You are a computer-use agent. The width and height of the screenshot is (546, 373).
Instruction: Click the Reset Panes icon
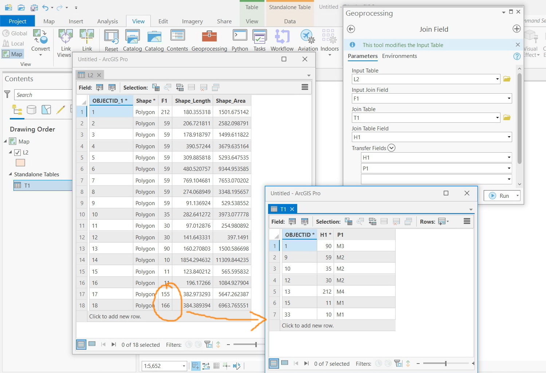click(x=111, y=40)
